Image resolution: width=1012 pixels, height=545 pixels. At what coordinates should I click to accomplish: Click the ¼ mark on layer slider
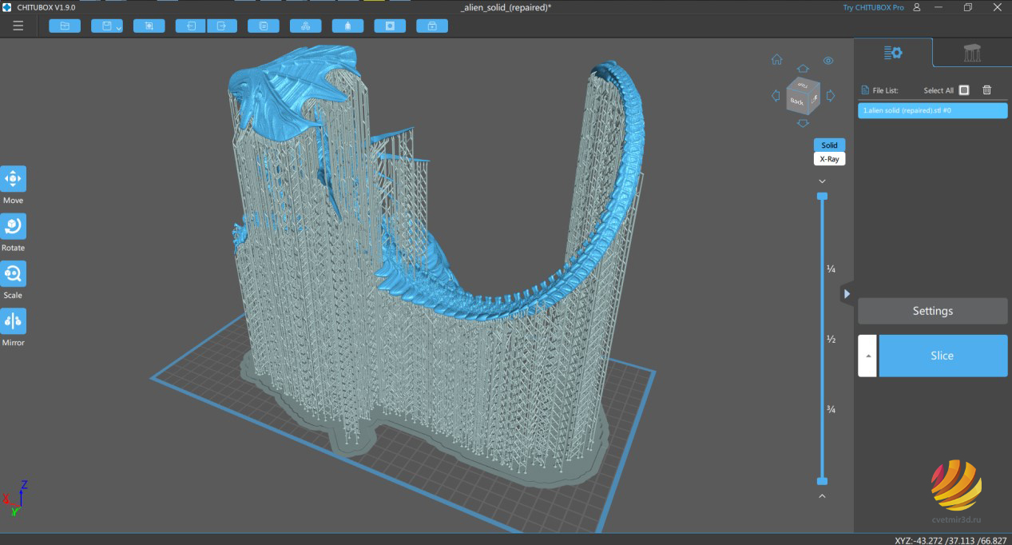pyautogui.click(x=831, y=269)
